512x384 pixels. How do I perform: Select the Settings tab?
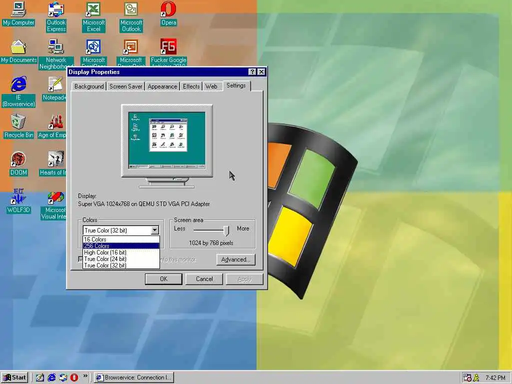(x=236, y=85)
